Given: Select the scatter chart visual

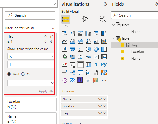Looking at the screenshot, I should pyautogui.click(x=80, y=49).
